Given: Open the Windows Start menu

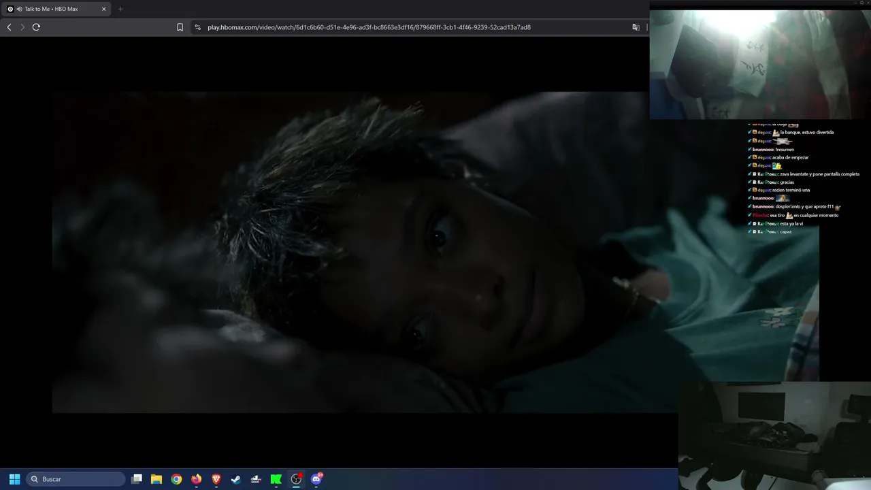Looking at the screenshot, I should 14,479.
